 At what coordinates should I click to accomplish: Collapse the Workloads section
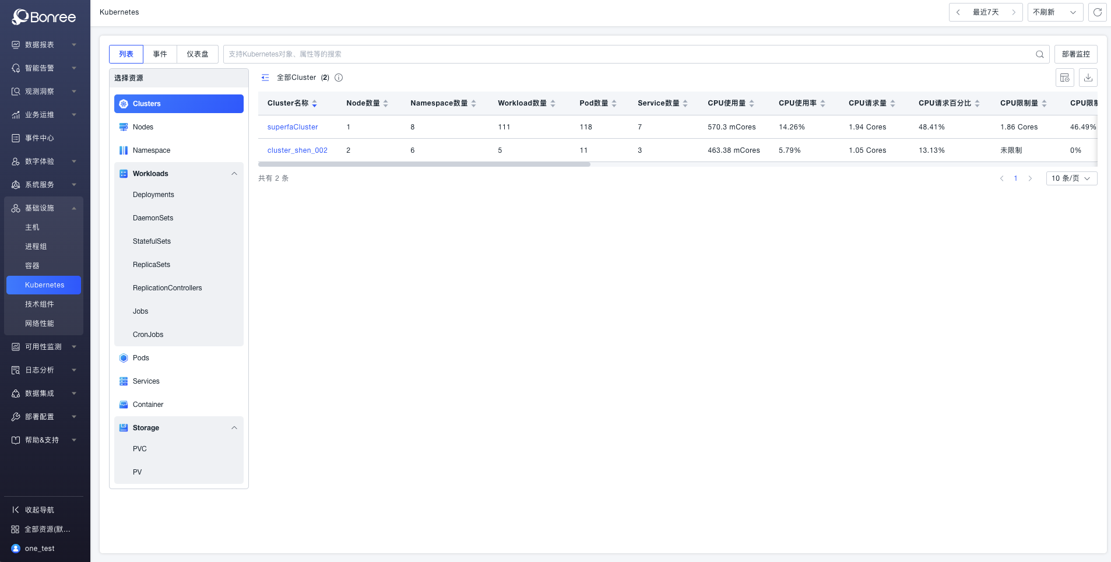[234, 174]
